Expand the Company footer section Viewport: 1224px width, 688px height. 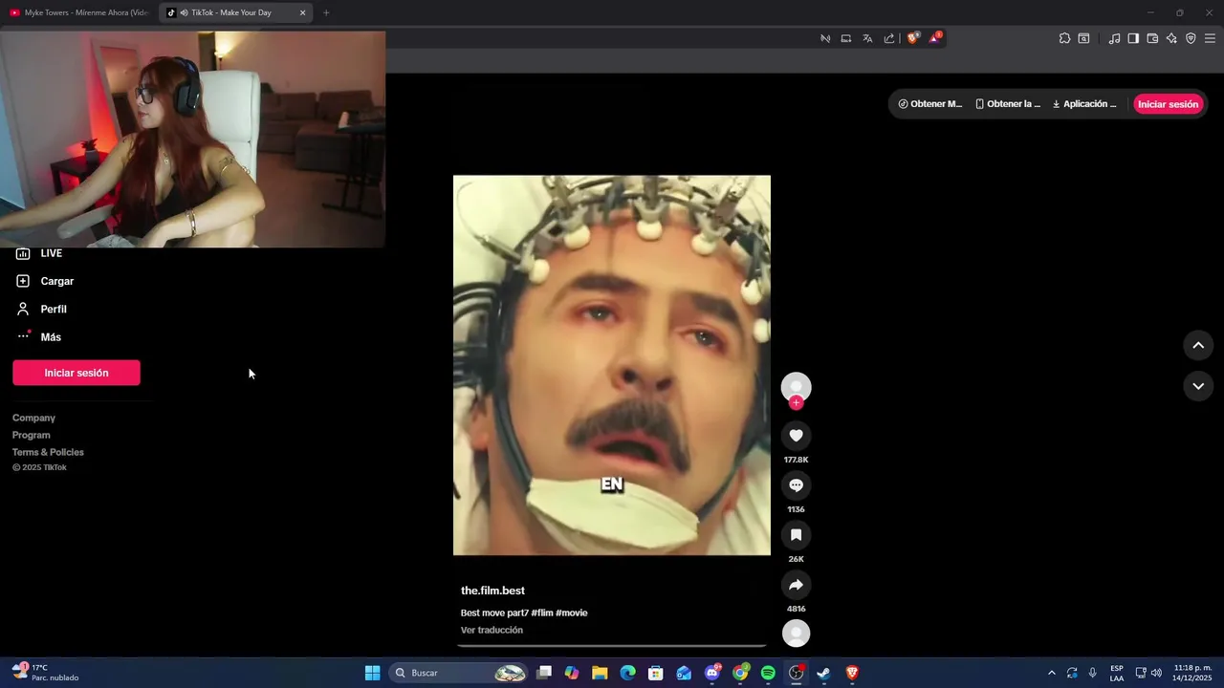coord(33,418)
